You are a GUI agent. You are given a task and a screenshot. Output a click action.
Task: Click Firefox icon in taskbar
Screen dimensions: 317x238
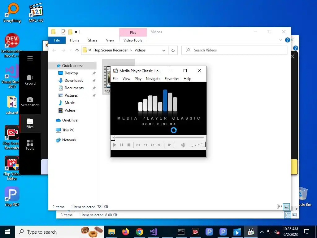coord(126,232)
